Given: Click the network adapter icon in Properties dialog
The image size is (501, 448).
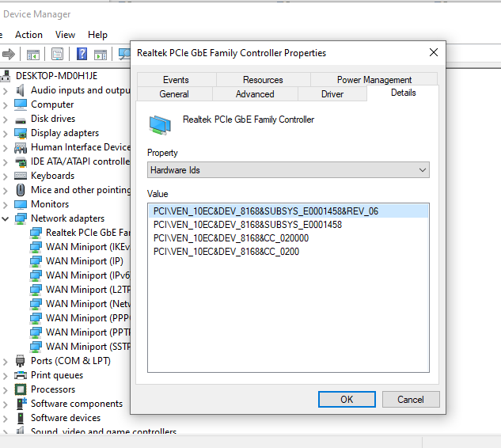Looking at the screenshot, I should tap(160, 125).
